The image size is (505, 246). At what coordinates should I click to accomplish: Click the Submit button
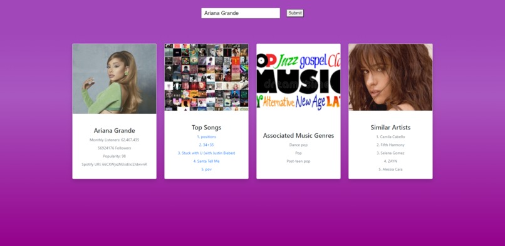pyautogui.click(x=295, y=13)
